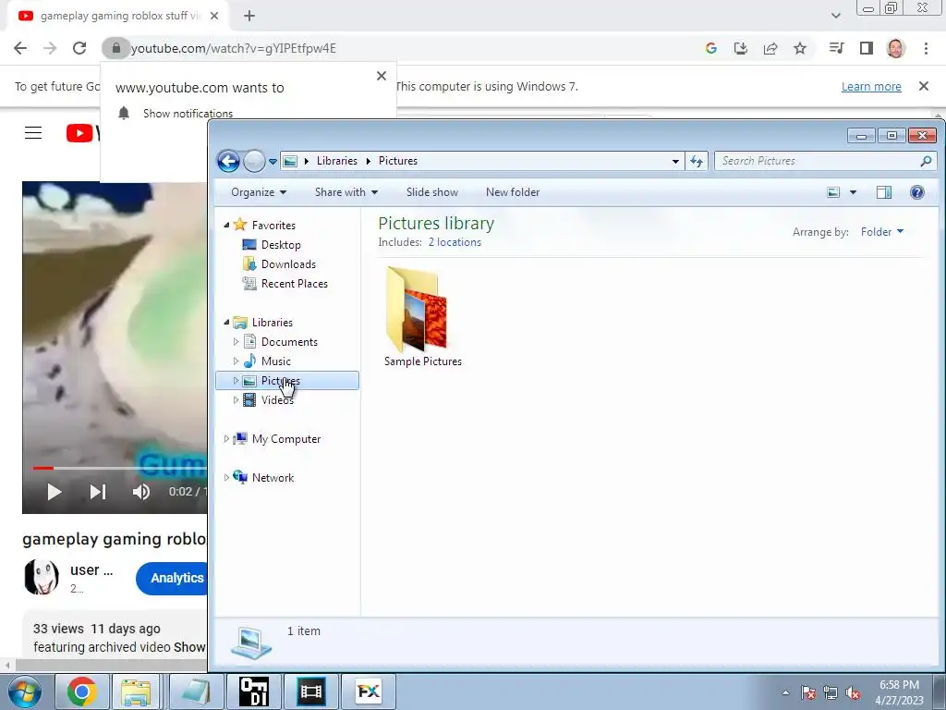This screenshot has width=946, height=710.
Task: Open the Chrome profile avatar
Action: tap(896, 48)
